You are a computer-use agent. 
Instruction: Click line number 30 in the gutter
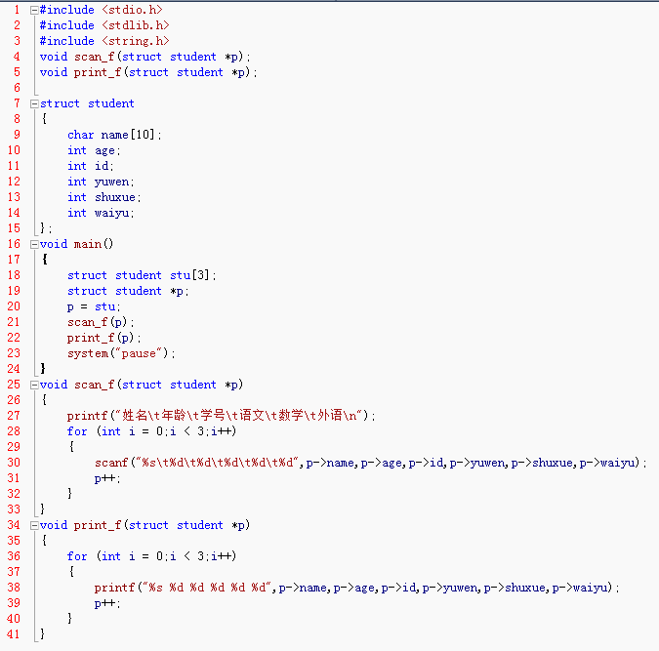tap(14, 463)
